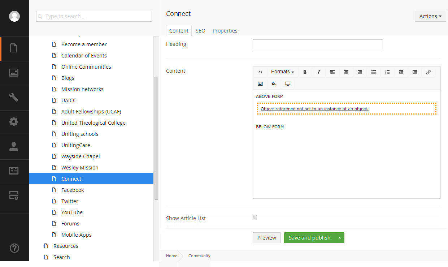
Task: Open the Formats dropdown
Action: click(282, 72)
